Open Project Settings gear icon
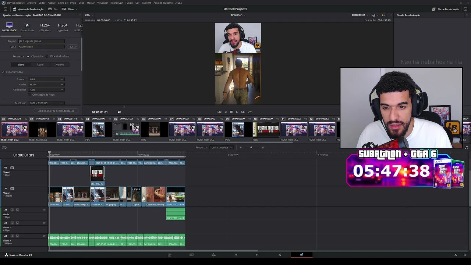This screenshot has width=471, height=265. (x=465, y=255)
